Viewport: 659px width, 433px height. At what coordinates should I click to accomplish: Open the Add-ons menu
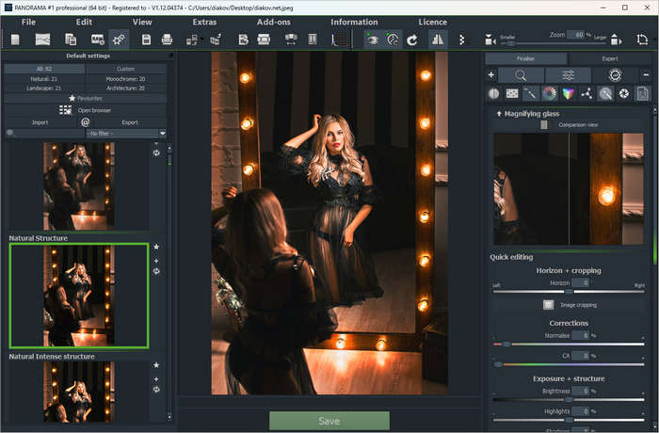click(x=273, y=22)
